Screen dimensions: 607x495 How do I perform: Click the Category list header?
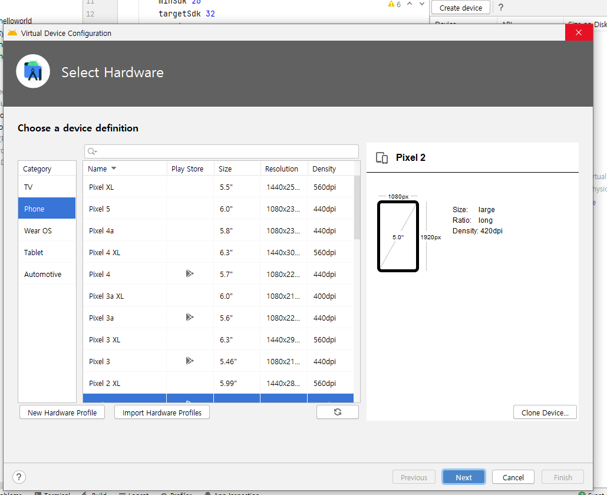(47, 169)
